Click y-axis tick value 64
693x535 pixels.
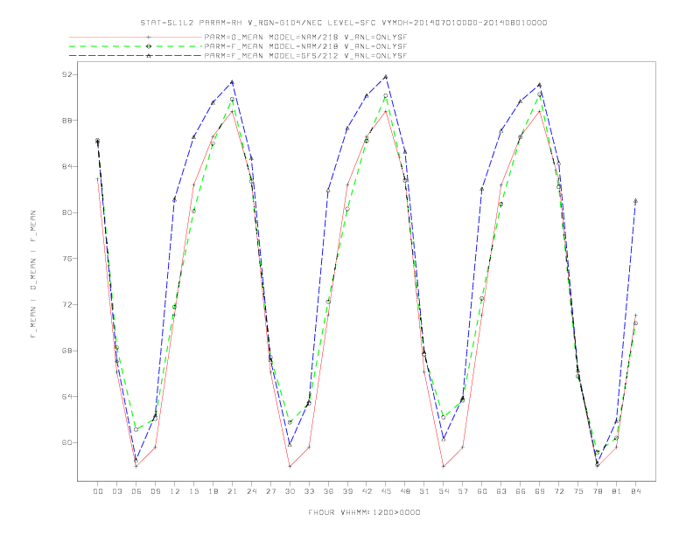click(x=66, y=397)
